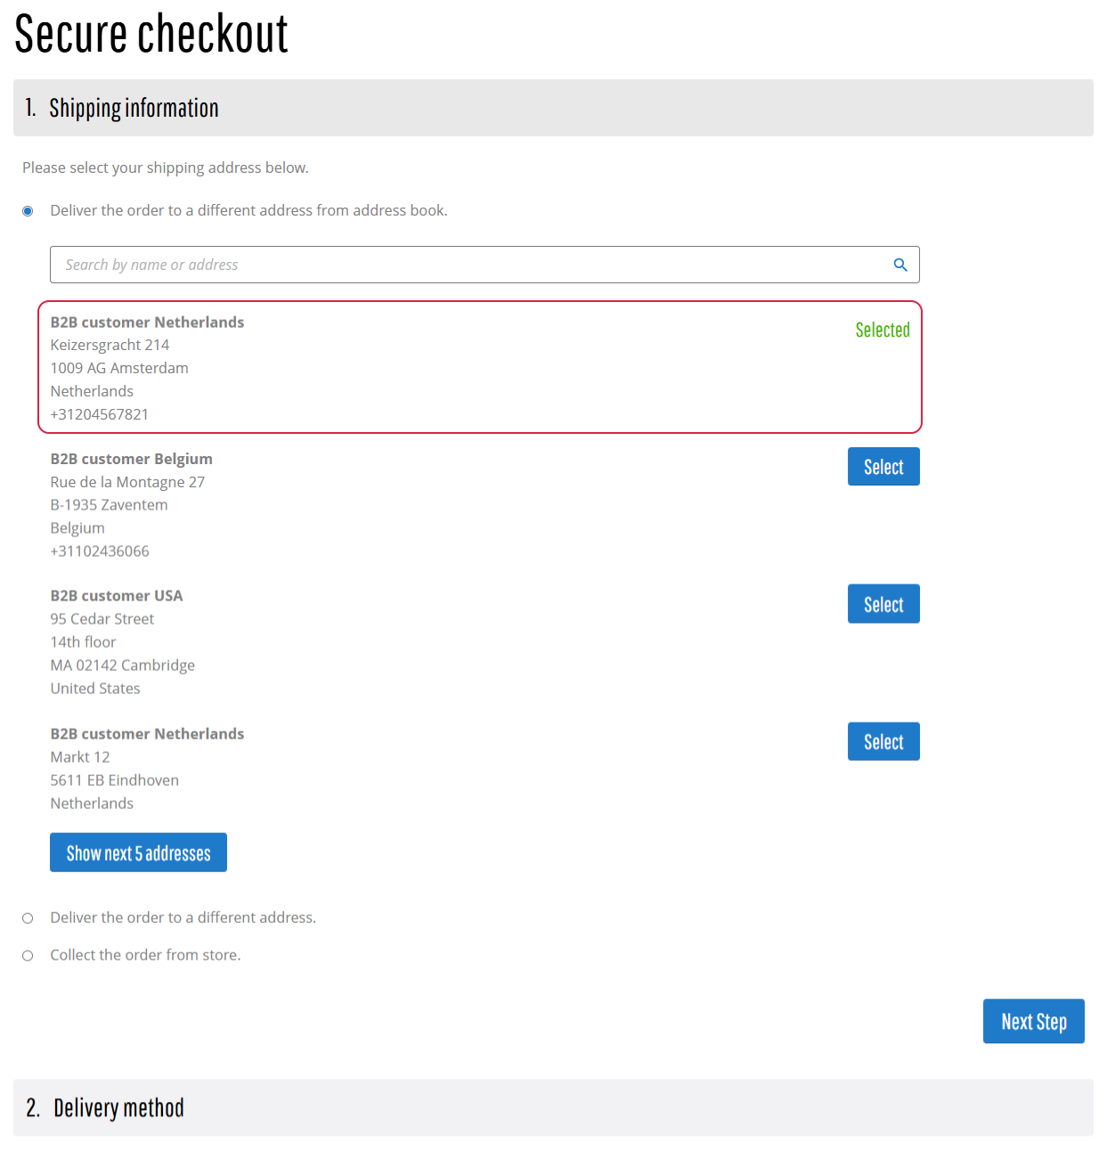Click the B2B customer USA name
Viewport: 1107px width, 1151px height.
(117, 596)
